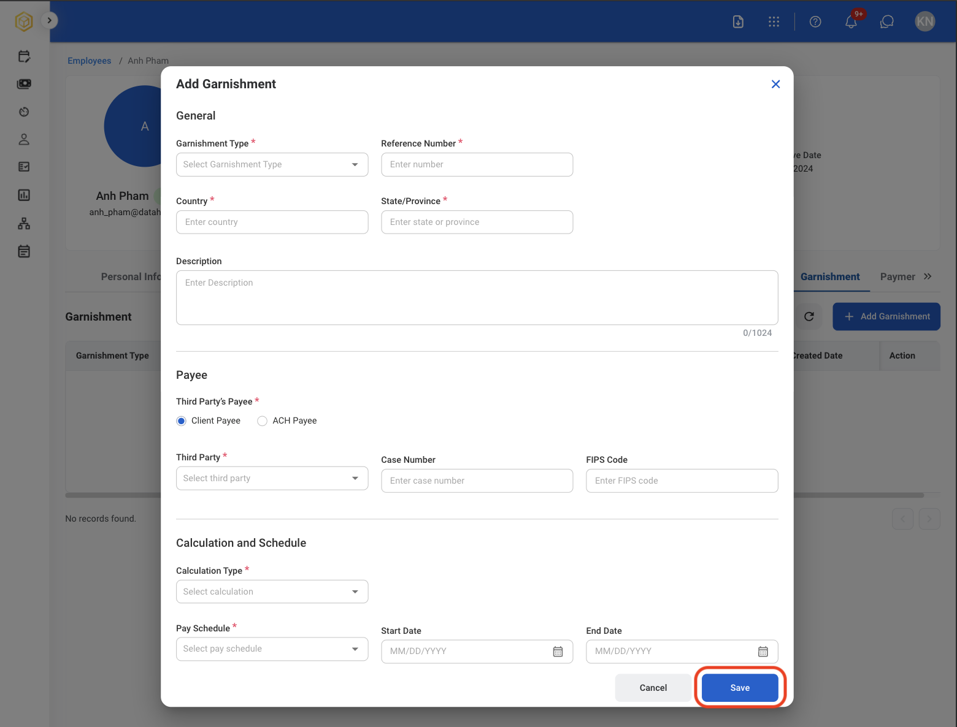The width and height of the screenshot is (957, 727).
Task: Open the checklist tasks sidebar icon
Action: coord(24,167)
